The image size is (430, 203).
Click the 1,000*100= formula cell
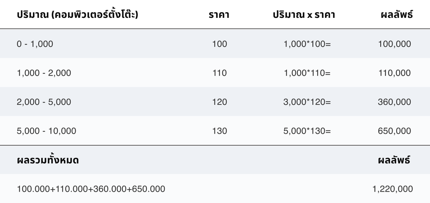(x=307, y=44)
